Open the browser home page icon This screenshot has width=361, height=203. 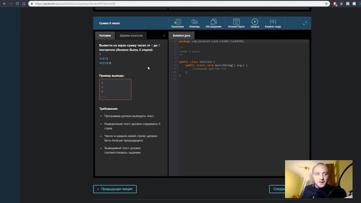coord(24,4)
